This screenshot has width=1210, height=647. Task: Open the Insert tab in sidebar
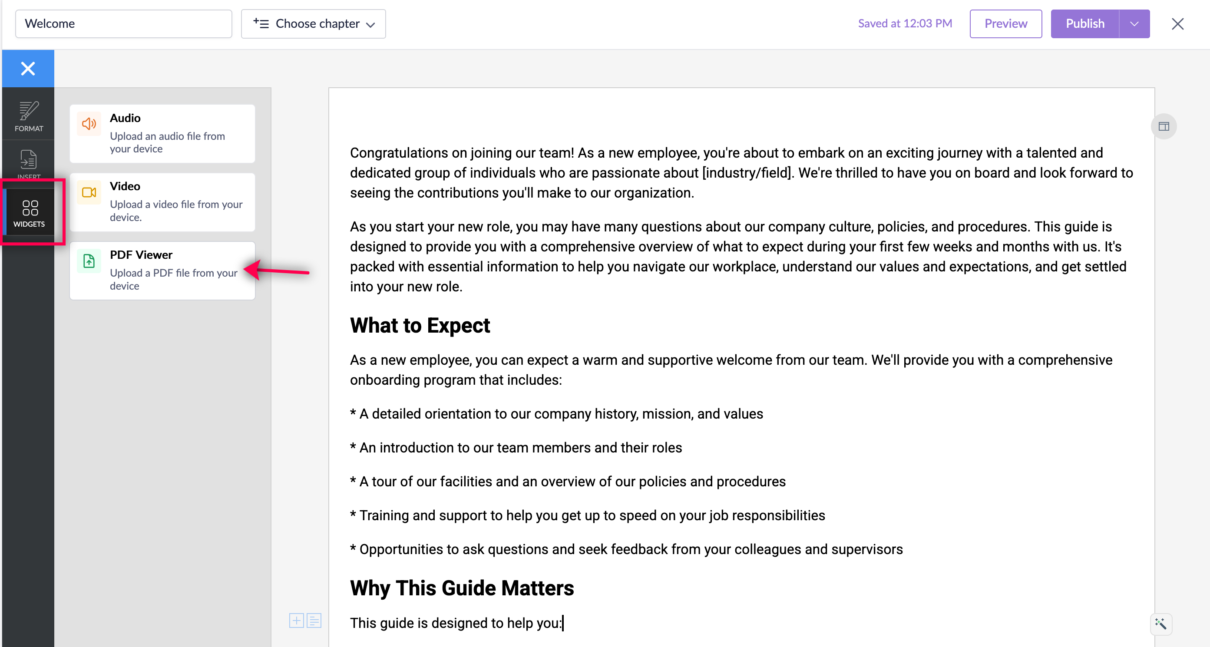[29, 163]
